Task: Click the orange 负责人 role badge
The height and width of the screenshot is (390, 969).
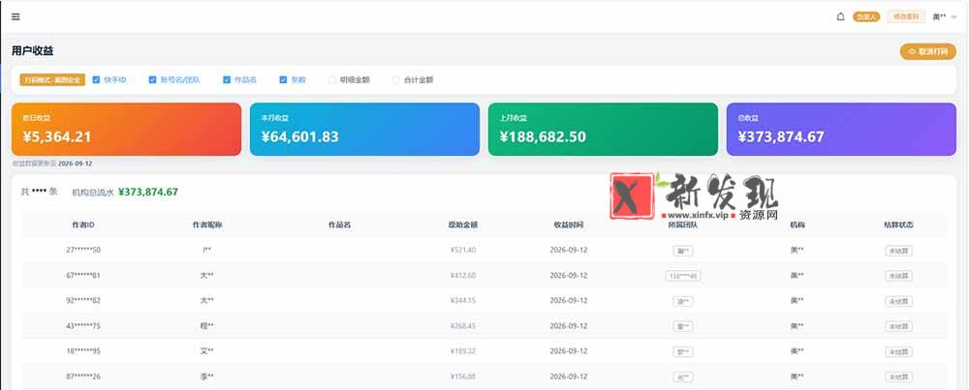Action: point(865,16)
